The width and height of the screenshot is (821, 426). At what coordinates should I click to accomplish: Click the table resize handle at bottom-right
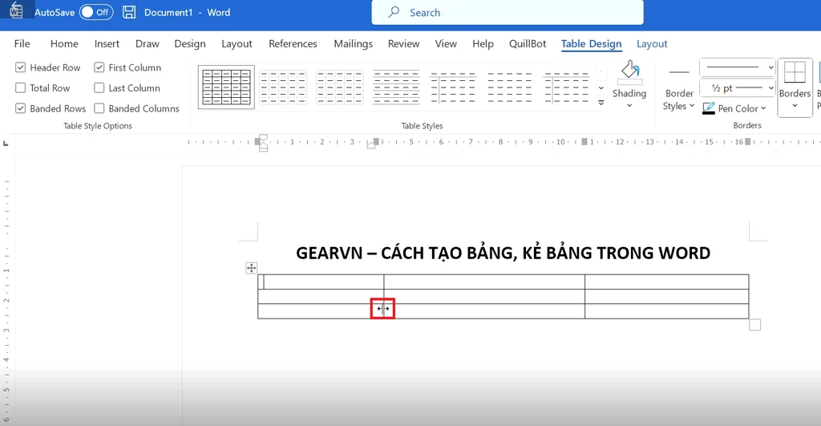[x=754, y=325]
